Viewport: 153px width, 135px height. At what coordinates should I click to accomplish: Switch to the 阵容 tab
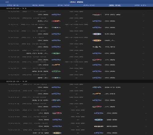64,5
